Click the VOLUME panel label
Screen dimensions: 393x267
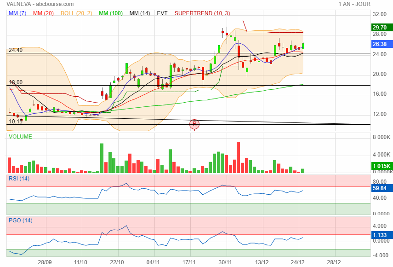pos(20,137)
